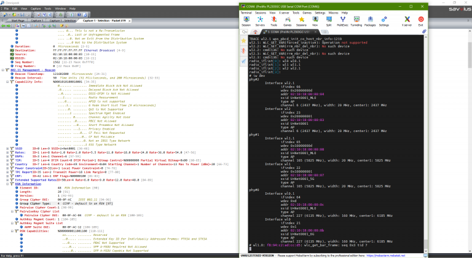This screenshot has width=472, height=258.
Task: Collapse the 802.11 Management - Beacon node
Action: click(2, 70)
